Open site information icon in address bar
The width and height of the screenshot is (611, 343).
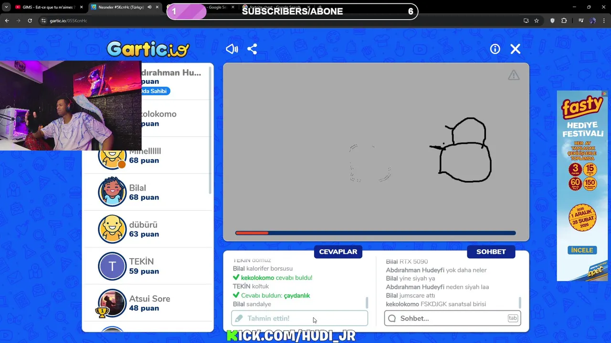click(43, 20)
